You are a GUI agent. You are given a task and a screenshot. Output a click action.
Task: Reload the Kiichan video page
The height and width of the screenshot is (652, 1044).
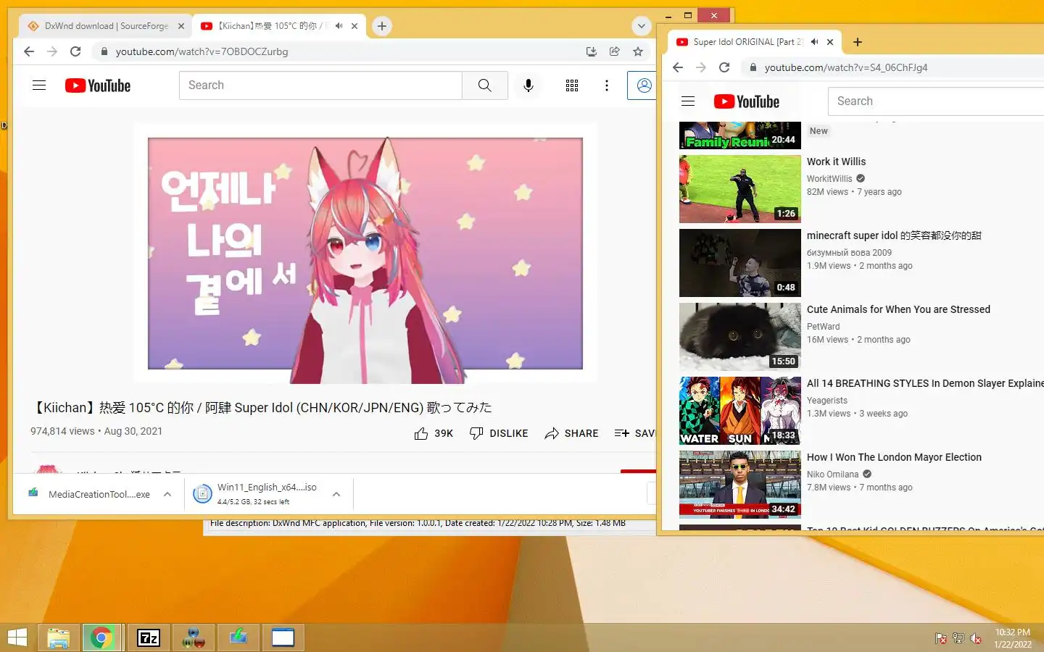click(x=75, y=51)
